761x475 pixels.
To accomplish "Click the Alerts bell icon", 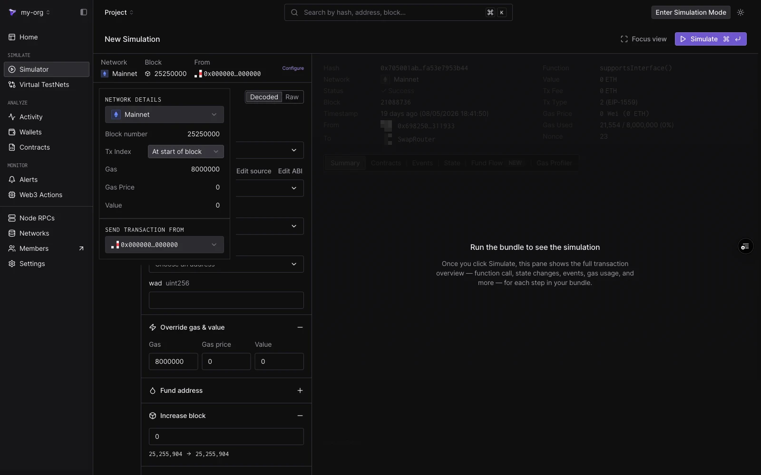I will 12,180.
